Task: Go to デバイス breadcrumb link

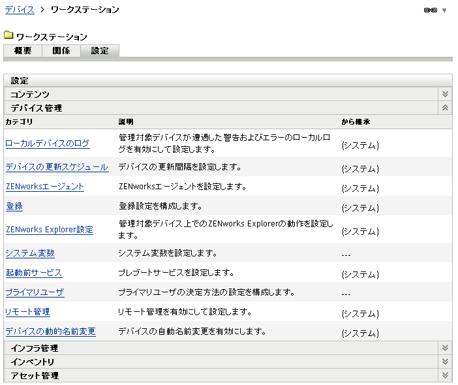Action: [x=20, y=10]
